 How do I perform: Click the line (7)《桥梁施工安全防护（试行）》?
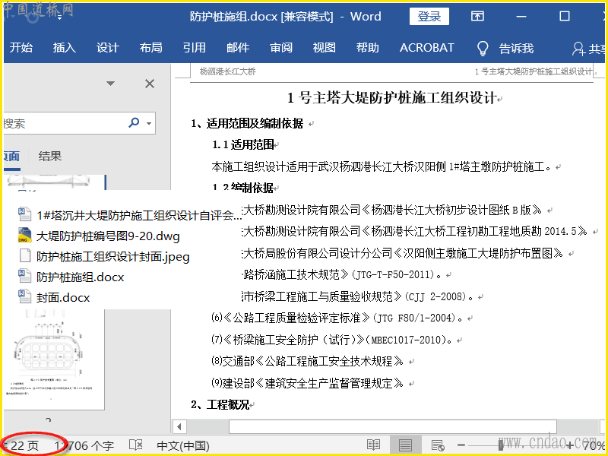tap(331, 340)
